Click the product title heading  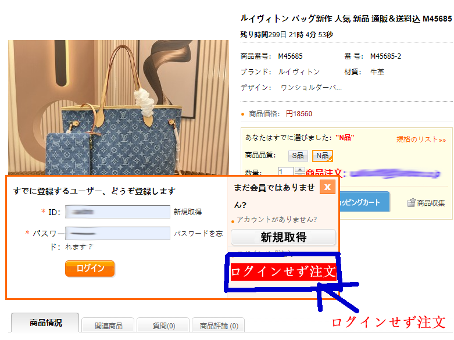[346, 19]
